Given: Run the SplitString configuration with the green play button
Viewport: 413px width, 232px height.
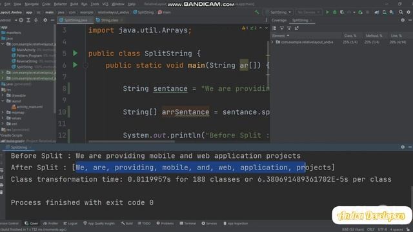Looking at the screenshot, I should 327,12.
